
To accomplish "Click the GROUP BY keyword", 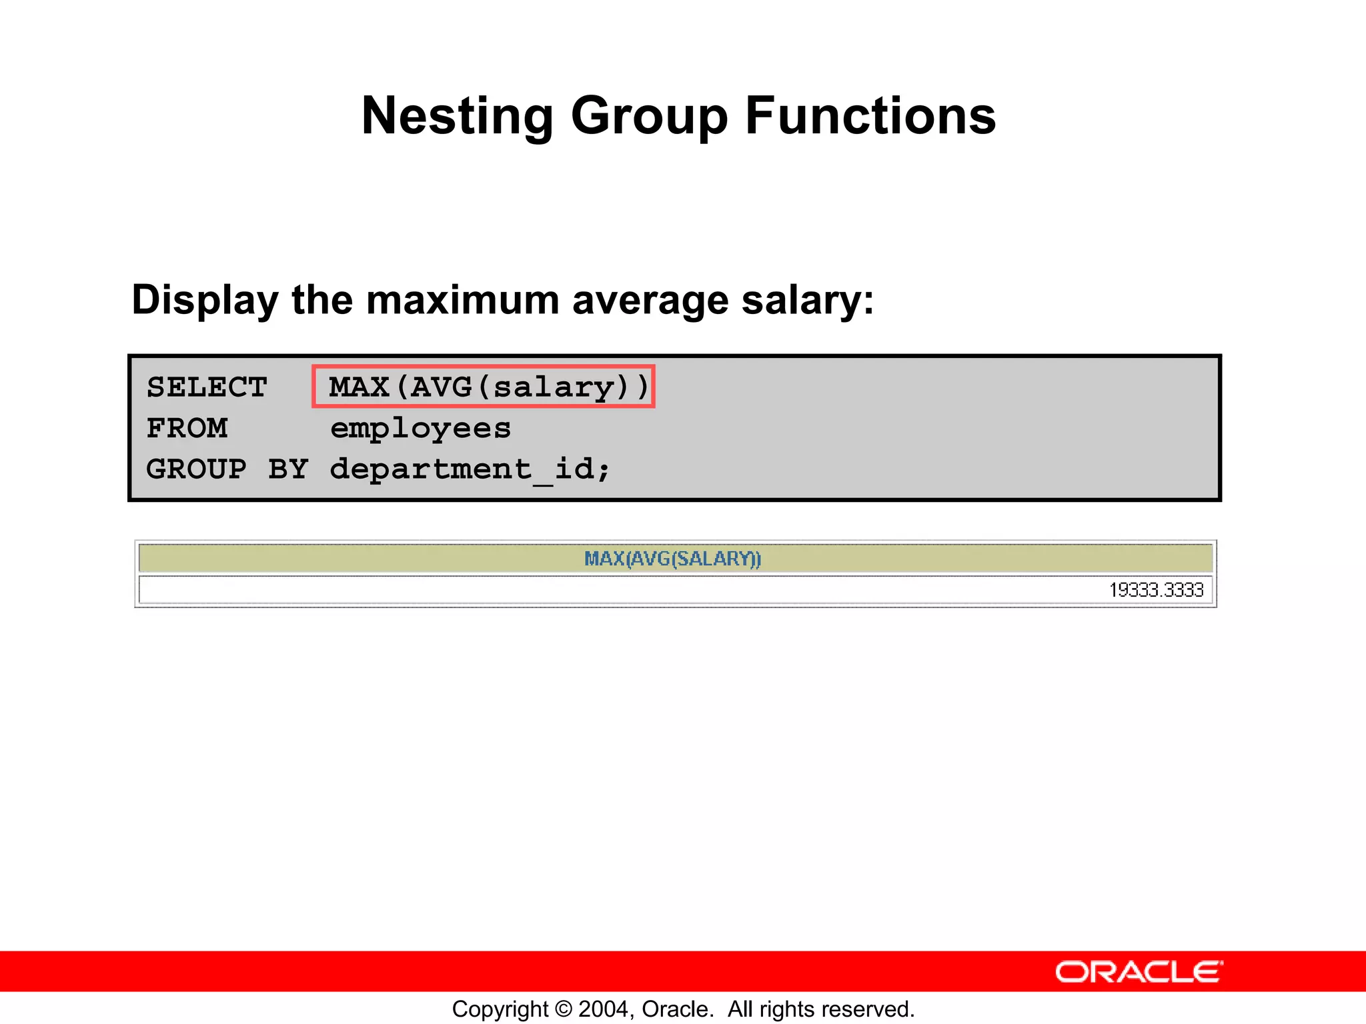I will (x=227, y=469).
